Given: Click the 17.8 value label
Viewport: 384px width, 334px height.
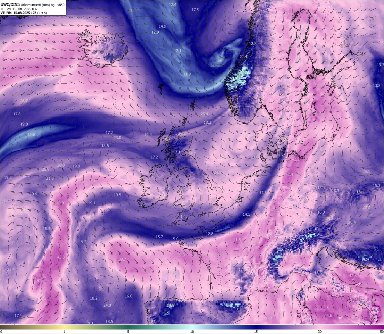Looking at the screenshot, I should 17,114.
